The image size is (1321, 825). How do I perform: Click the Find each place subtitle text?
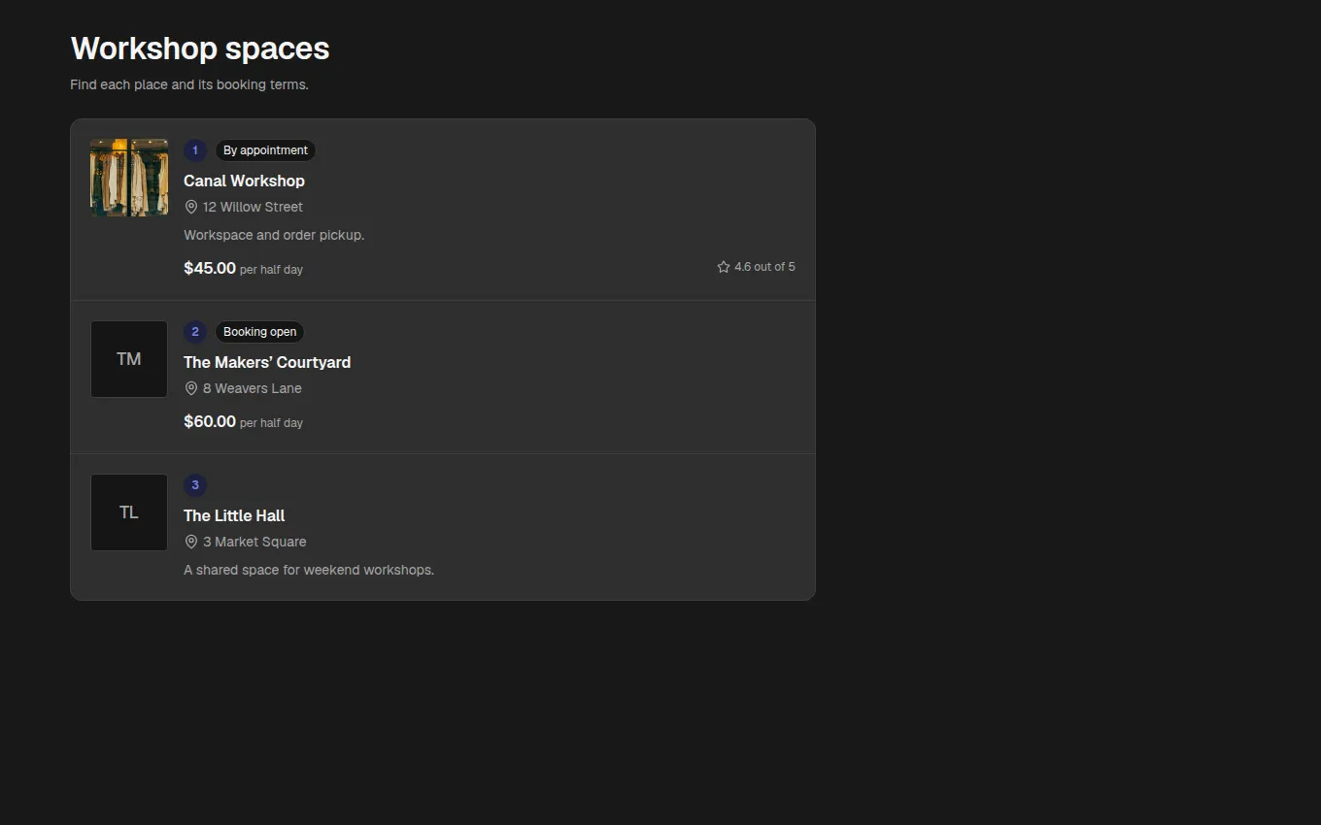pyautogui.click(x=189, y=84)
